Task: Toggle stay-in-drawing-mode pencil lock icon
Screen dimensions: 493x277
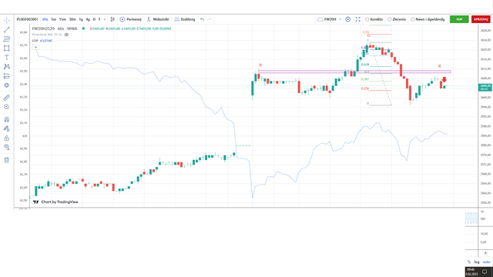Action: click(x=7, y=128)
